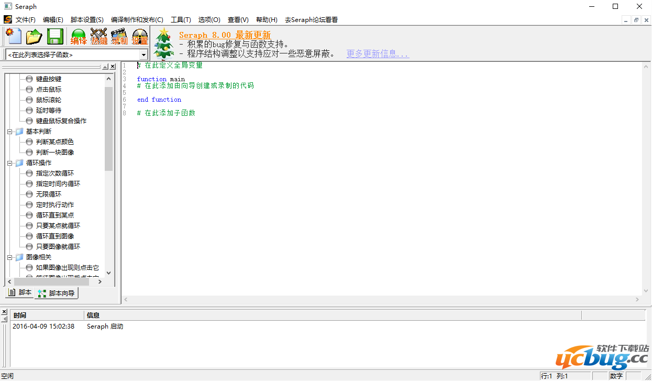Collapse the 图像相关 tree group
Image resolution: width=652 pixels, height=381 pixels.
(10, 257)
